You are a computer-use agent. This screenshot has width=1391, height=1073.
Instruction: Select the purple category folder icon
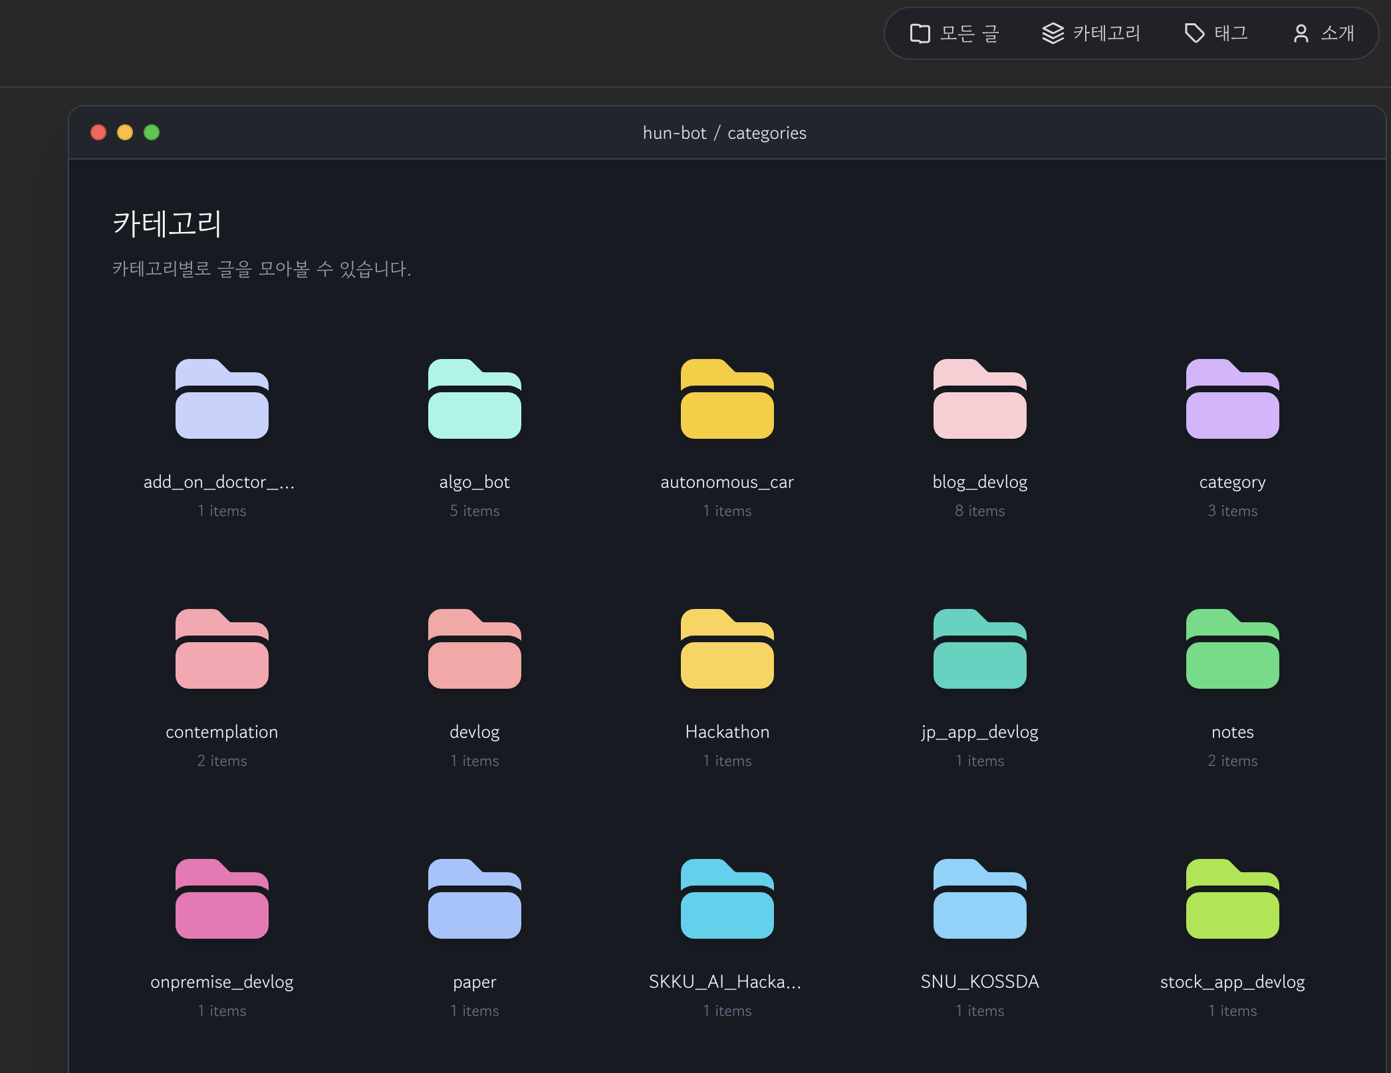(x=1232, y=399)
